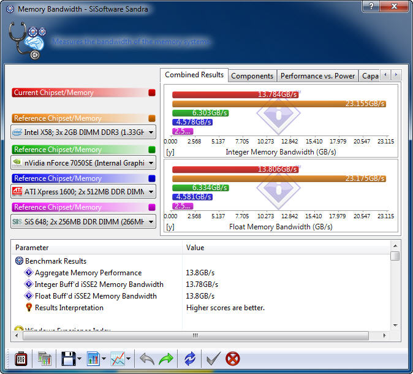Refresh the benchmark with blue arrows icon
The width and height of the screenshot is (413, 374).
(x=190, y=359)
